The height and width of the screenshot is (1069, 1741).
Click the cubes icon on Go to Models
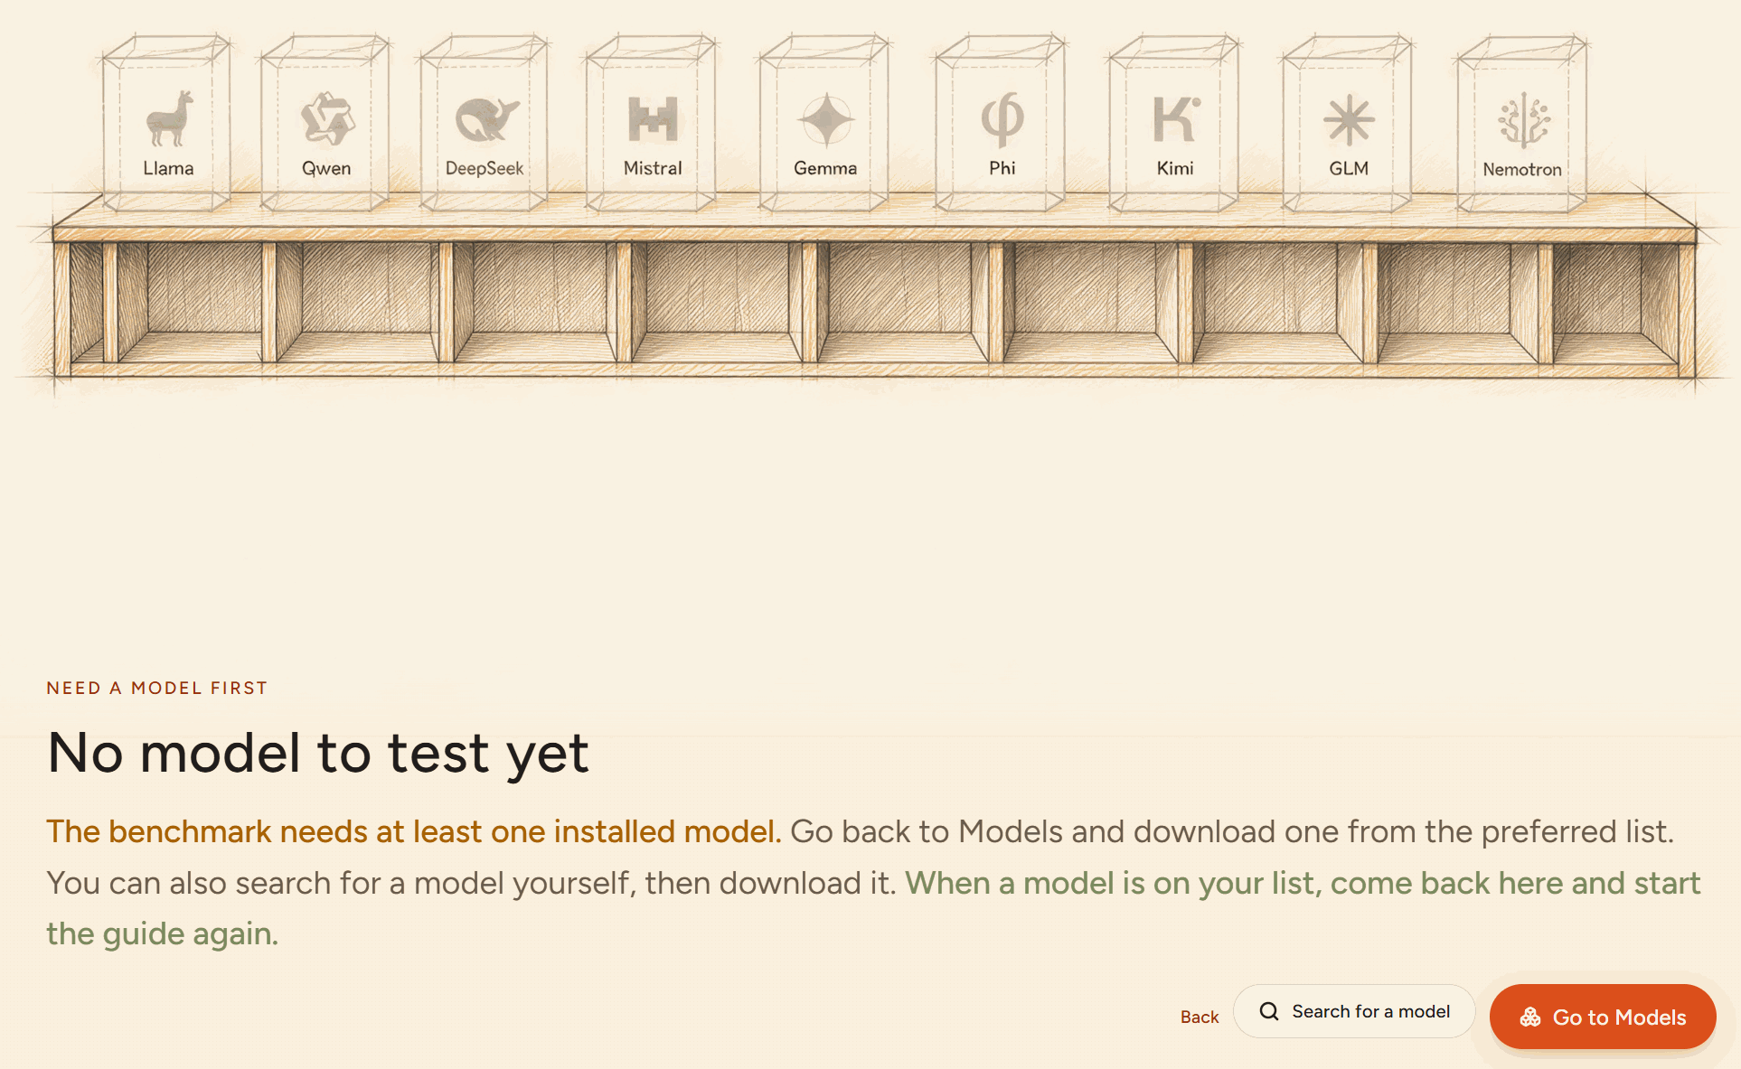[1530, 1017]
